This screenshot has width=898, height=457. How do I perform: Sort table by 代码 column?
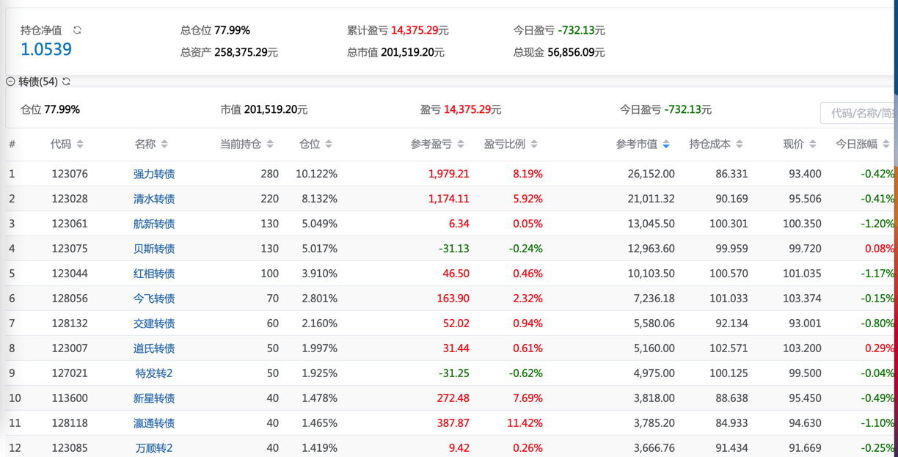80,145
